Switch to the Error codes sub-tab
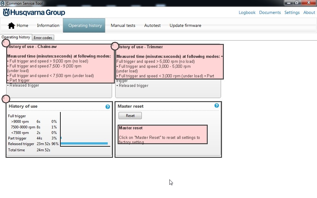The height and width of the screenshot is (198, 317). [x=43, y=37]
